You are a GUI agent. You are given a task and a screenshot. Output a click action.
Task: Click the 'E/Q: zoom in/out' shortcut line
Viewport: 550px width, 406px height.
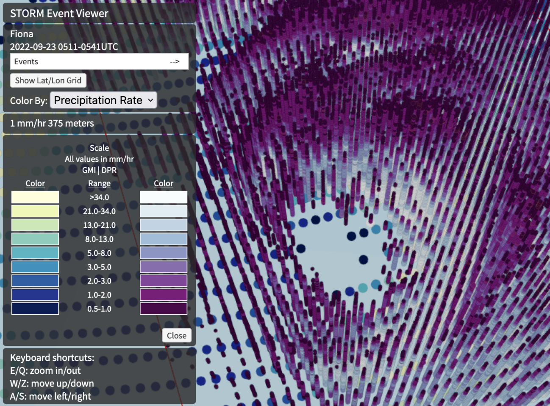pos(45,370)
